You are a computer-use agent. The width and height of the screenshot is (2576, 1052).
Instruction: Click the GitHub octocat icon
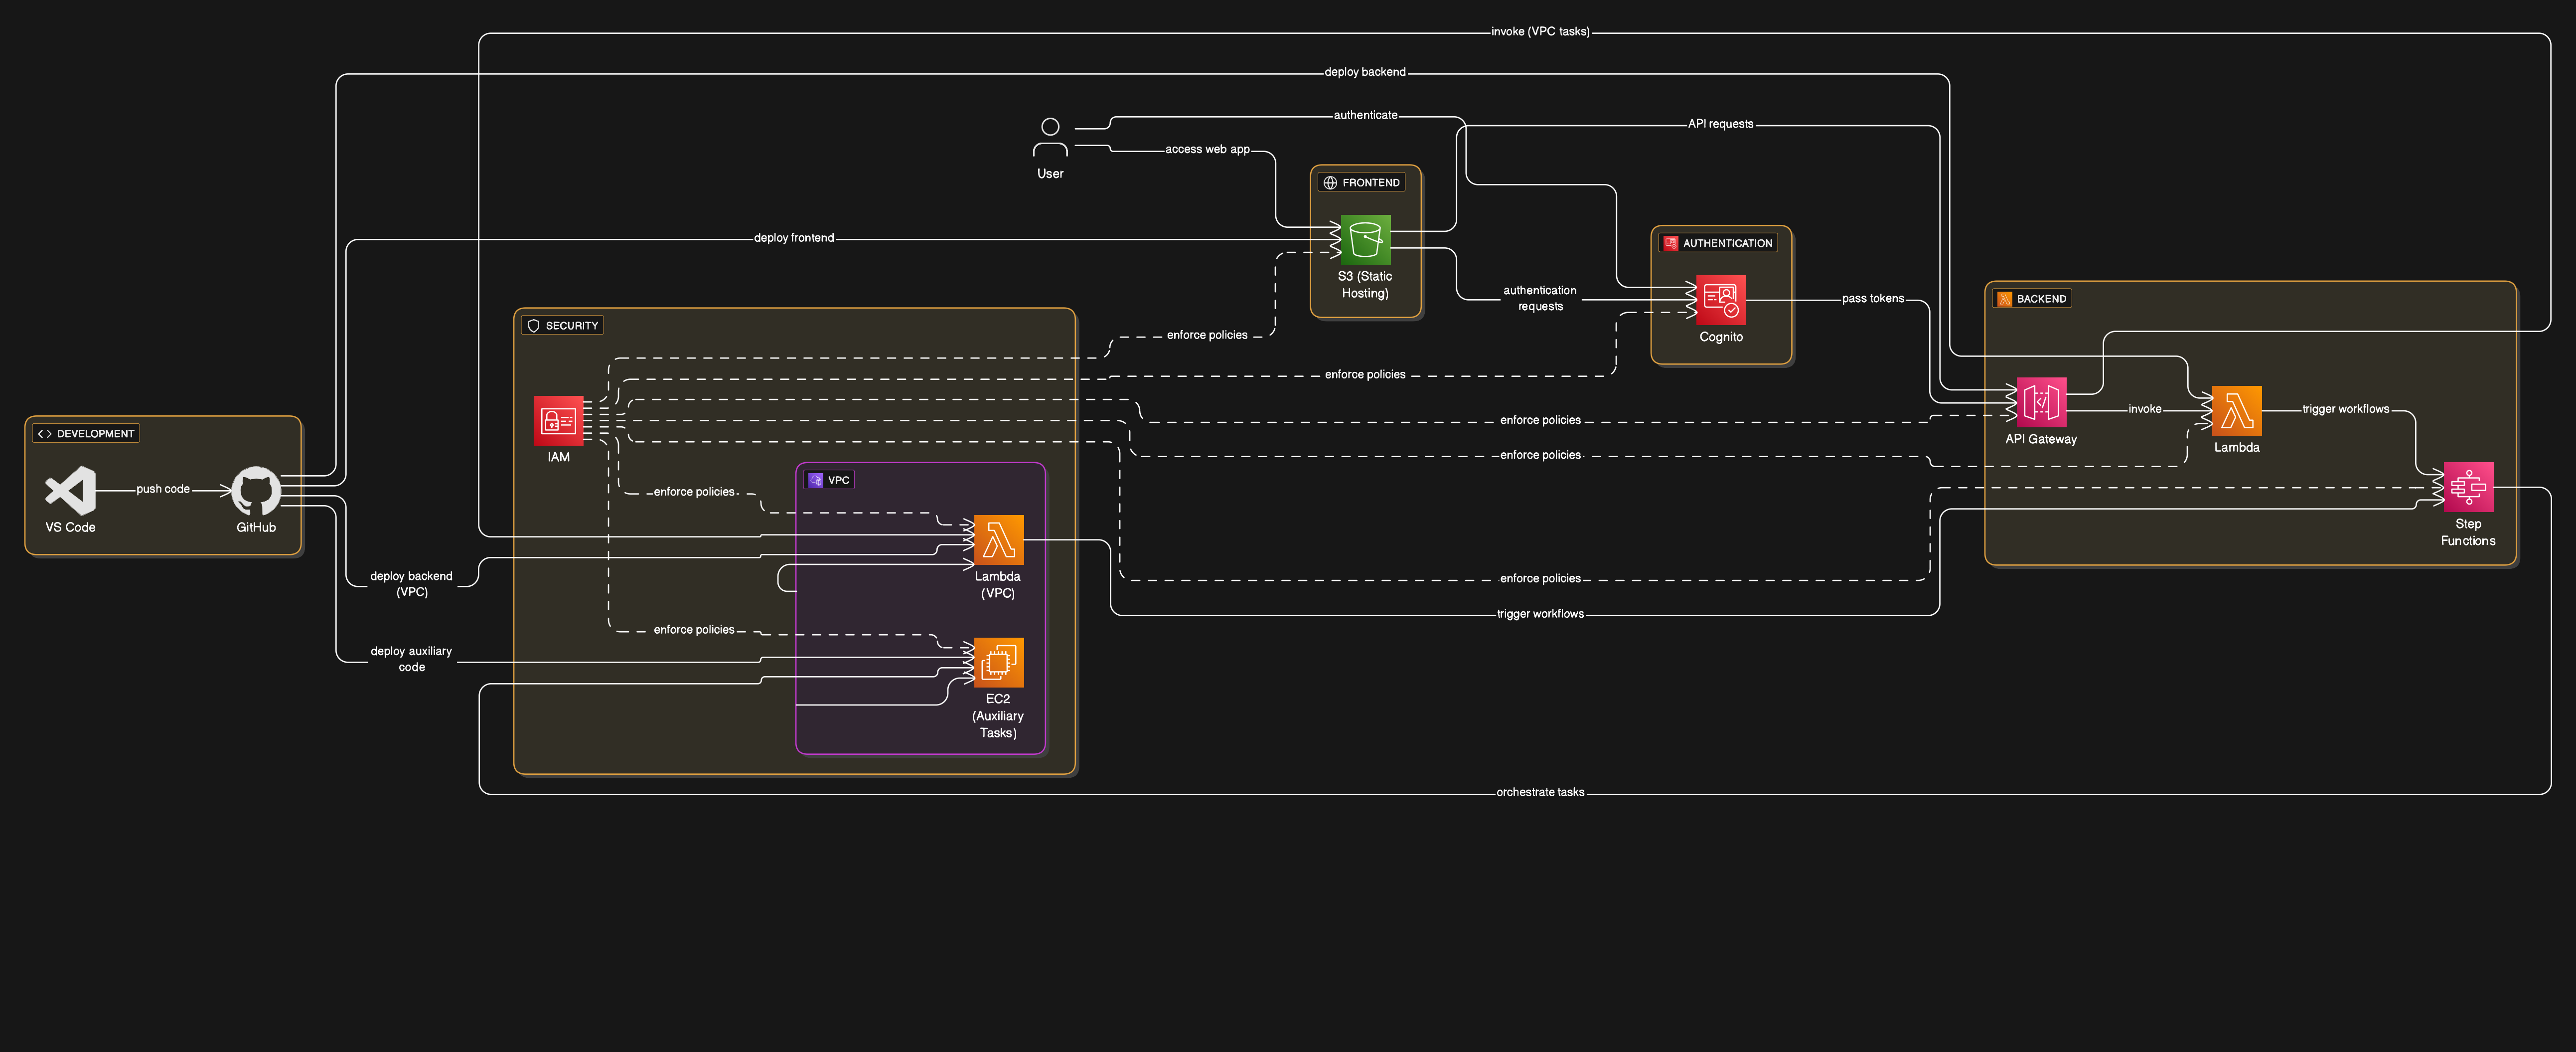point(256,490)
